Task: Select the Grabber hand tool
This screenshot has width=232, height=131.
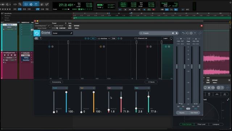Action: tap(36, 4)
